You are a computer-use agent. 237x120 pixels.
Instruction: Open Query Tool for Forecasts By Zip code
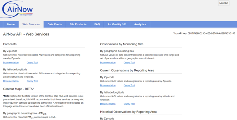click(32, 63)
